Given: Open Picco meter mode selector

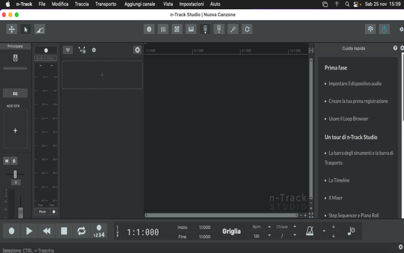Looking at the screenshot, I should click(x=43, y=211).
